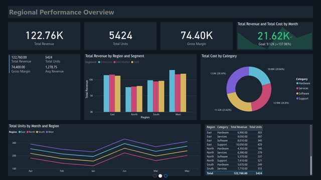Screen dimensions: 321x180
Task: Select the blue Enterprise bar for South
Action: [150, 96]
